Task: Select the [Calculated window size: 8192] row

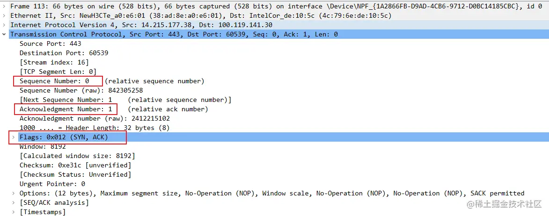Action: coord(77,156)
